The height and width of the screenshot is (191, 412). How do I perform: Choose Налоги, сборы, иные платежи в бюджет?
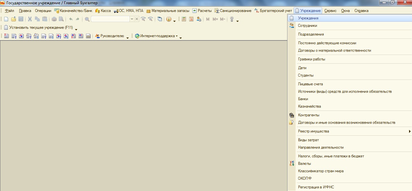tap(350, 156)
